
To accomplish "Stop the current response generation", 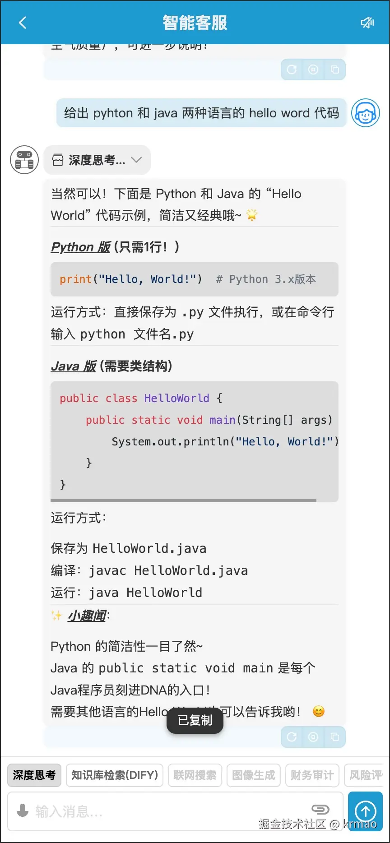I will (313, 737).
